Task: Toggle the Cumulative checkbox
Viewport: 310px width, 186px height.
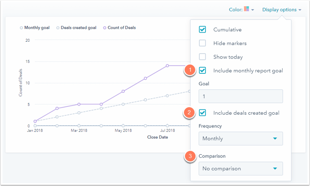Action: click(203, 30)
